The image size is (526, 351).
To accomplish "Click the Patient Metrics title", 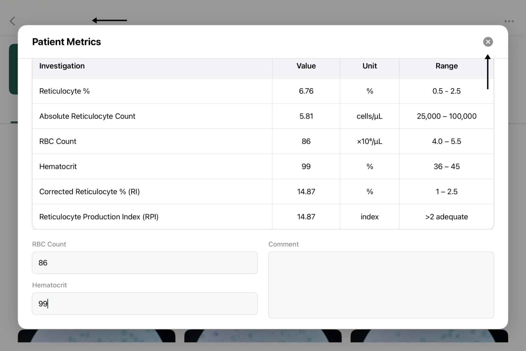I will [66, 42].
